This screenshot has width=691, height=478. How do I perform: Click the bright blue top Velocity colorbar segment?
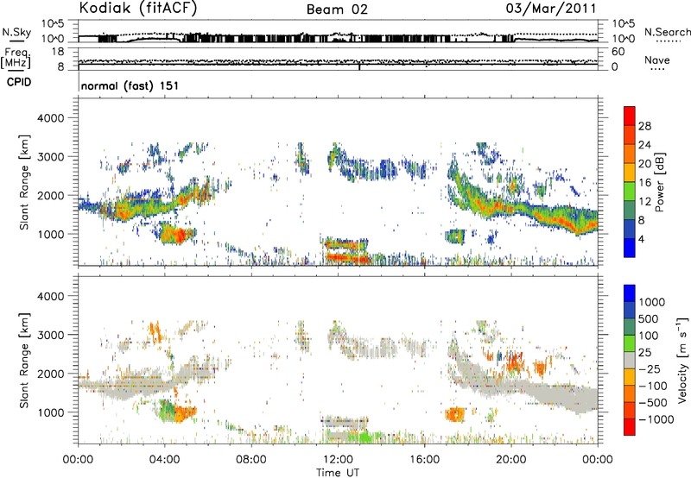[630, 293]
